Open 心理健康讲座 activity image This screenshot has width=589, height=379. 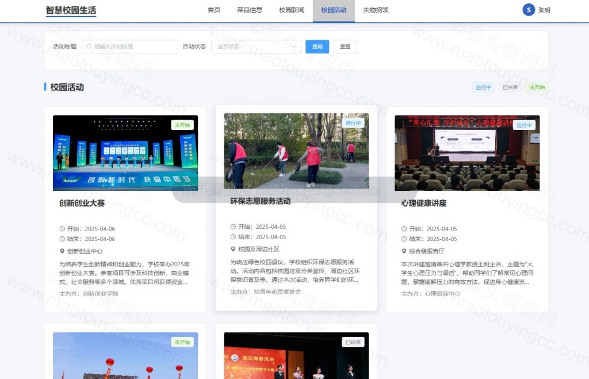tap(467, 153)
